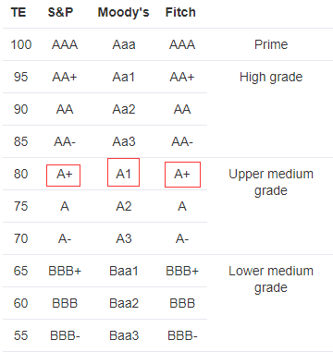Select the TE score 55 cell
Screen dimensions: 333x352
21,335
